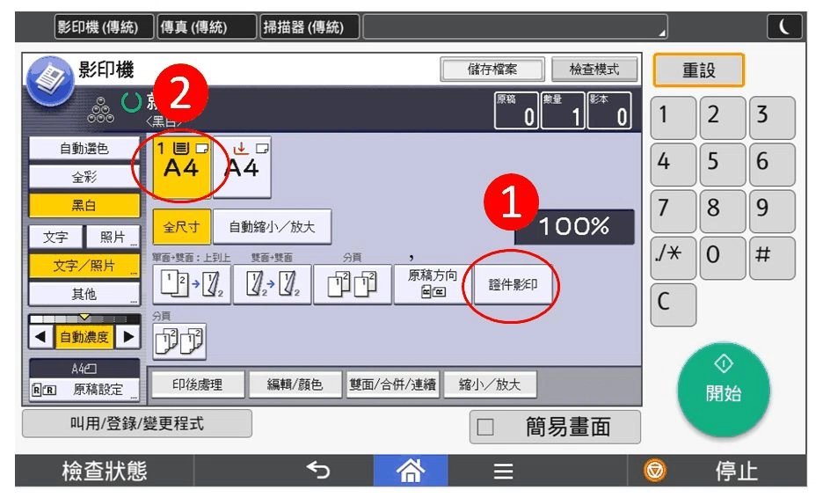Click the density scale indicator bar

pos(84,319)
